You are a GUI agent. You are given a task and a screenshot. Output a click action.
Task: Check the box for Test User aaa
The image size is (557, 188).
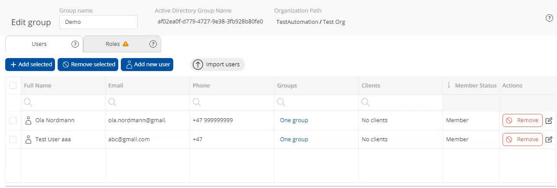tap(13, 139)
